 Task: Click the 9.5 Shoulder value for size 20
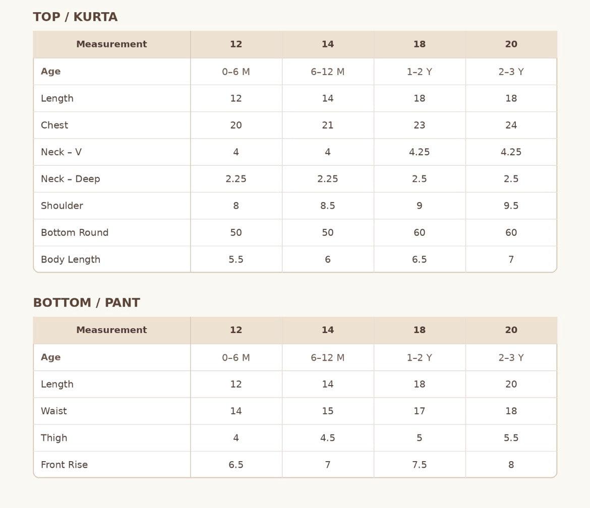511,206
